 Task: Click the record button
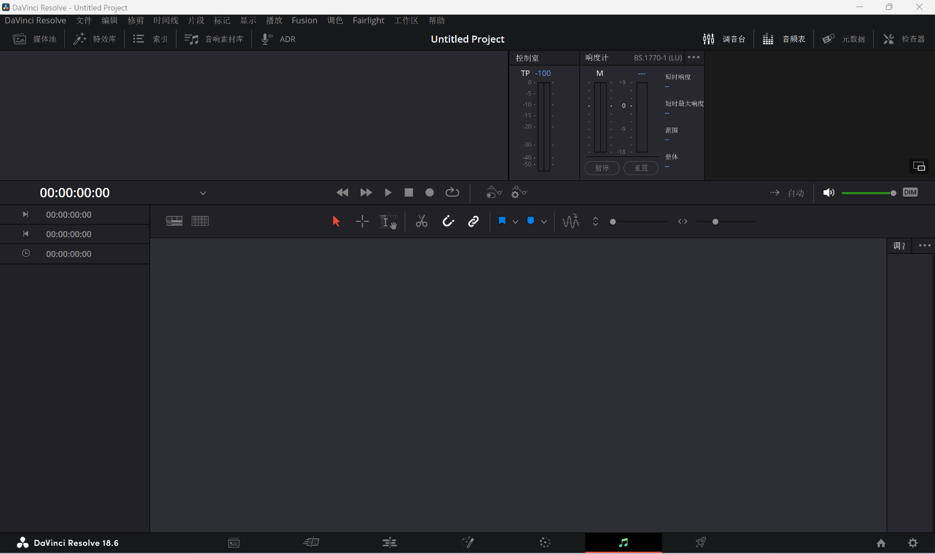[430, 193]
